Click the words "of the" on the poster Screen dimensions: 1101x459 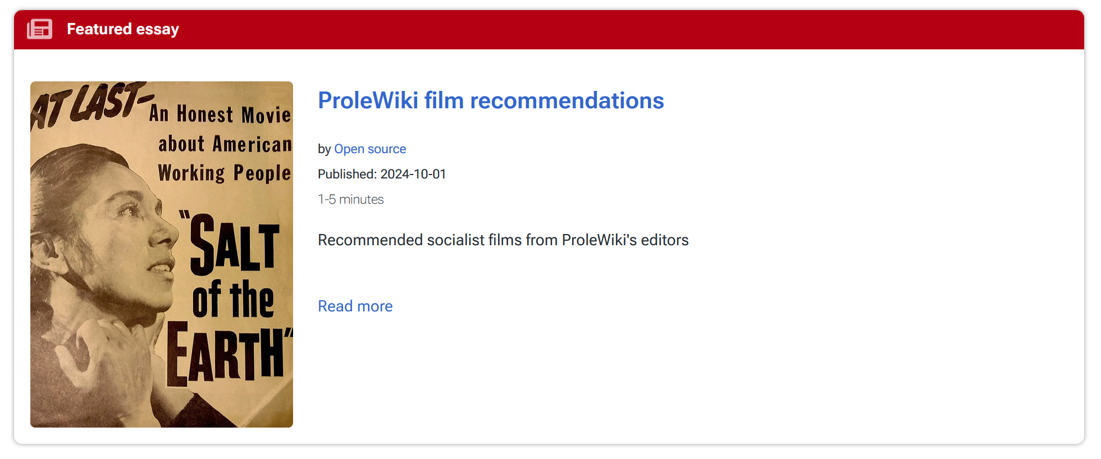233,301
